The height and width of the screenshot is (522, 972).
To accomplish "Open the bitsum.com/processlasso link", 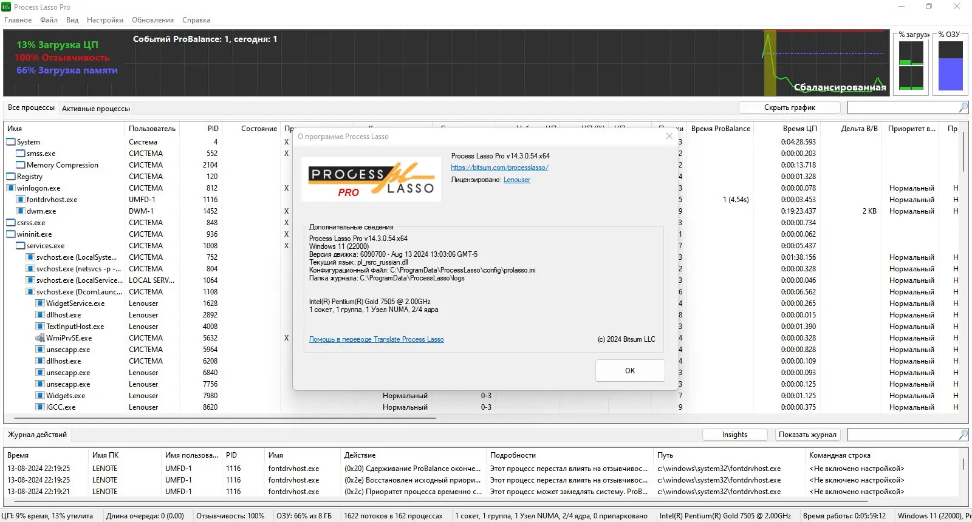I will (499, 168).
